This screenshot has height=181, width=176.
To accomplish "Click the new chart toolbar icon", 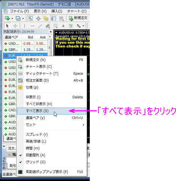I will coord(7,18).
